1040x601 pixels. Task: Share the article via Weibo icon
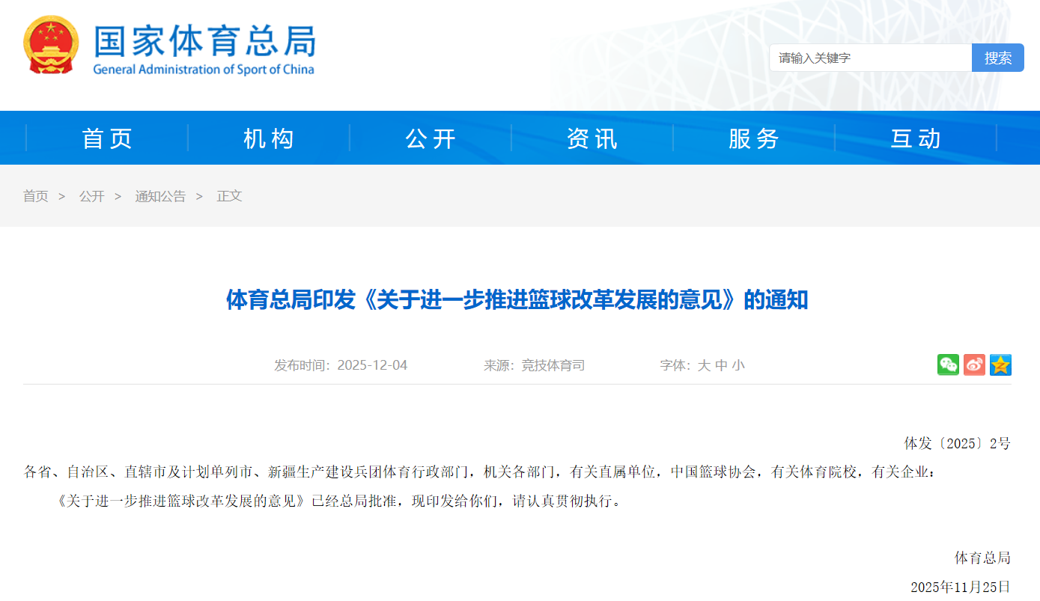pos(974,364)
